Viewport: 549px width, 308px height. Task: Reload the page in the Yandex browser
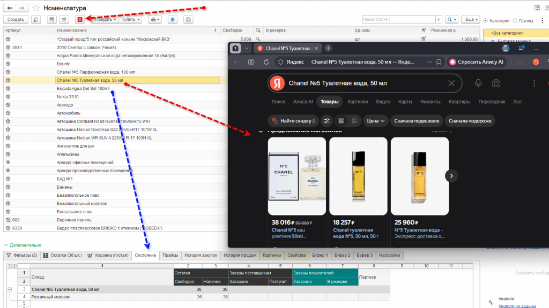point(266,62)
